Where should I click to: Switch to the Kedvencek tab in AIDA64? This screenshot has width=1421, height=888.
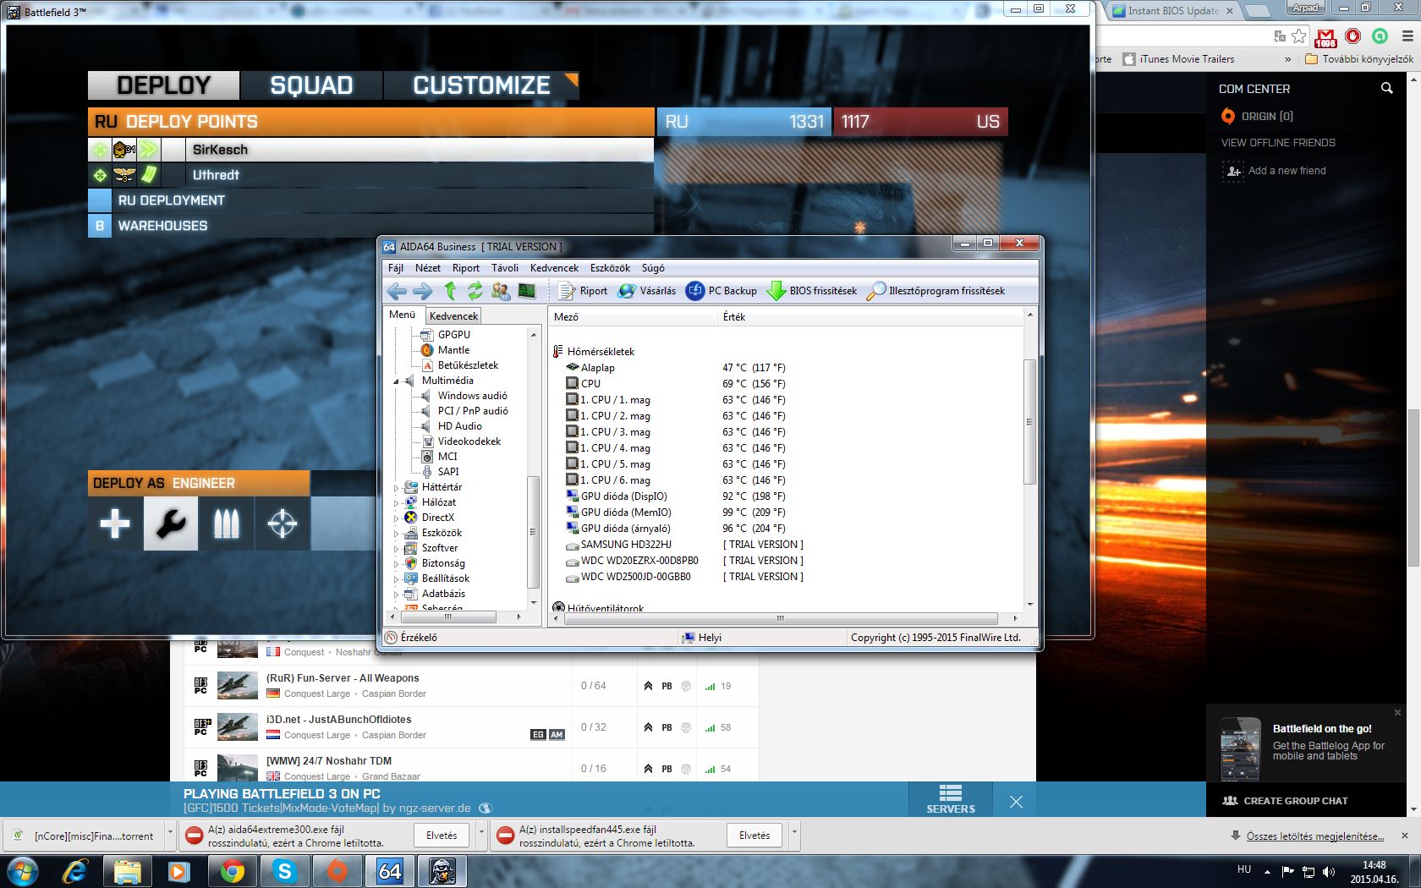coord(454,316)
